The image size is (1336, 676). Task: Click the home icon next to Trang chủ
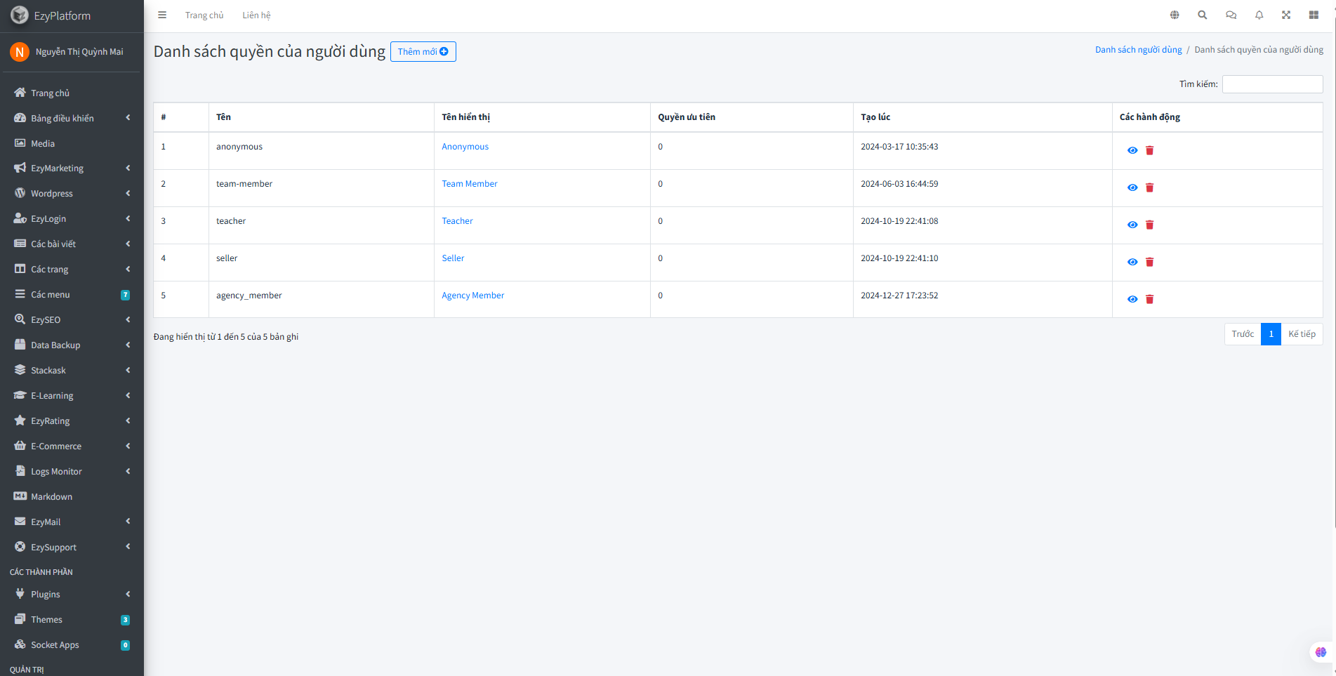coord(20,93)
